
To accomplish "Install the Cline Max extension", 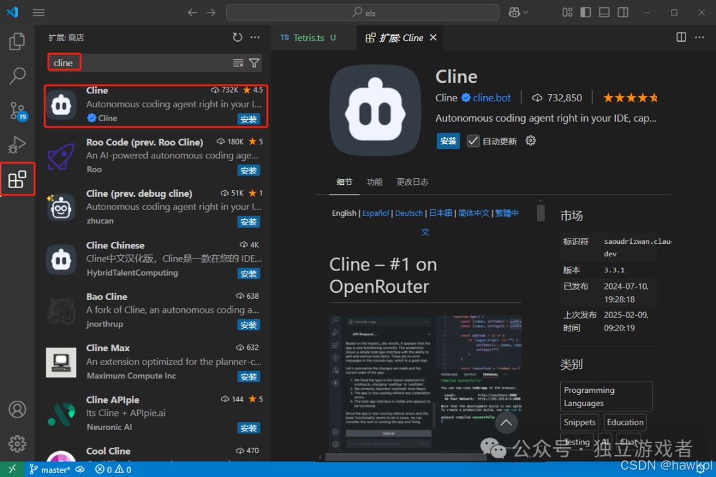I will tap(249, 377).
